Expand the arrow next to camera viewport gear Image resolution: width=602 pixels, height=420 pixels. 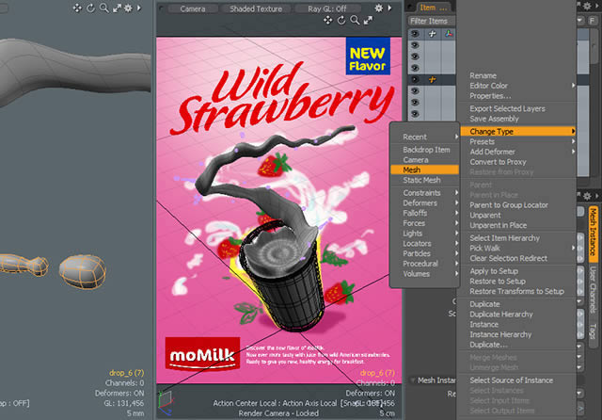[x=389, y=8]
